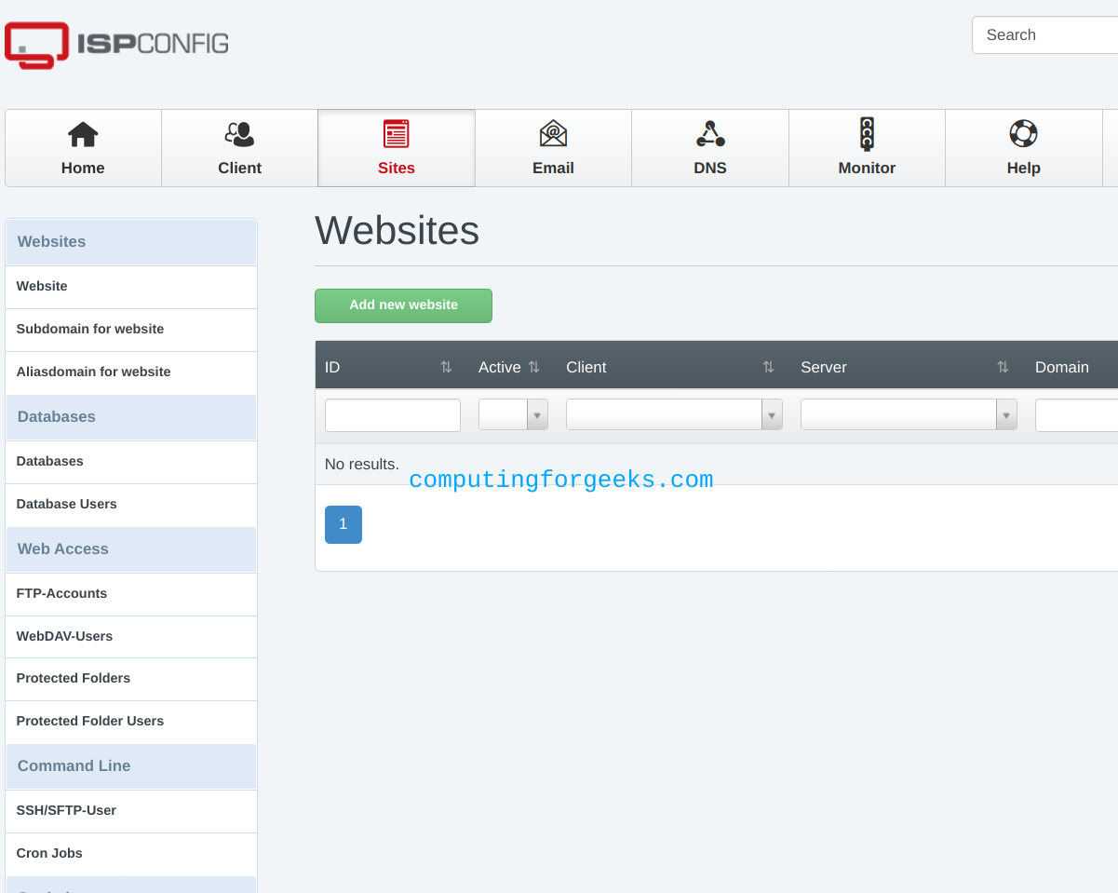Toggle Active column sorting
Screen dimensions: 1118x893
click(533, 367)
